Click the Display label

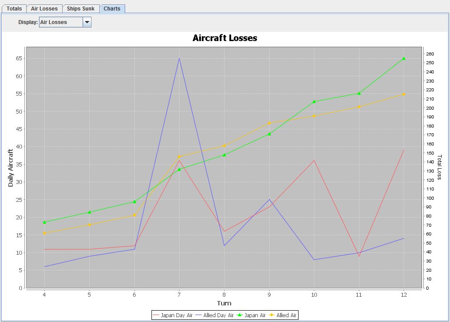[x=28, y=22]
